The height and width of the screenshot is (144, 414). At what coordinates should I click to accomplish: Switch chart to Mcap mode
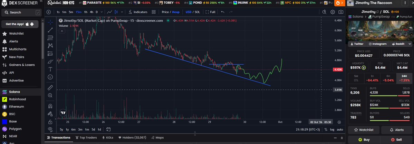pyautogui.click(x=176, y=12)
